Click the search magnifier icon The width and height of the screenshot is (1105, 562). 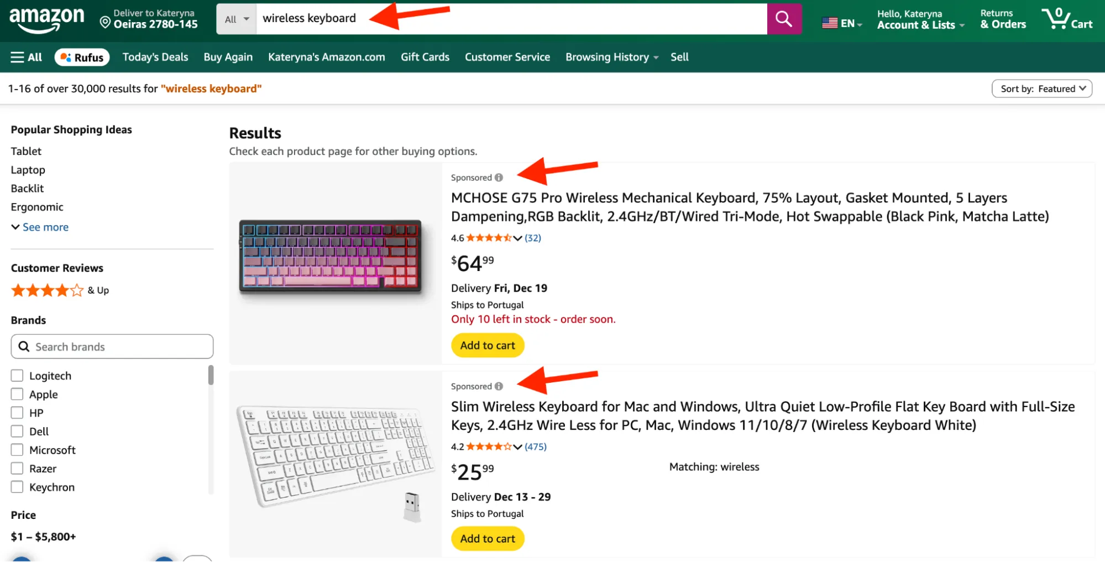(x=783, y=18)
